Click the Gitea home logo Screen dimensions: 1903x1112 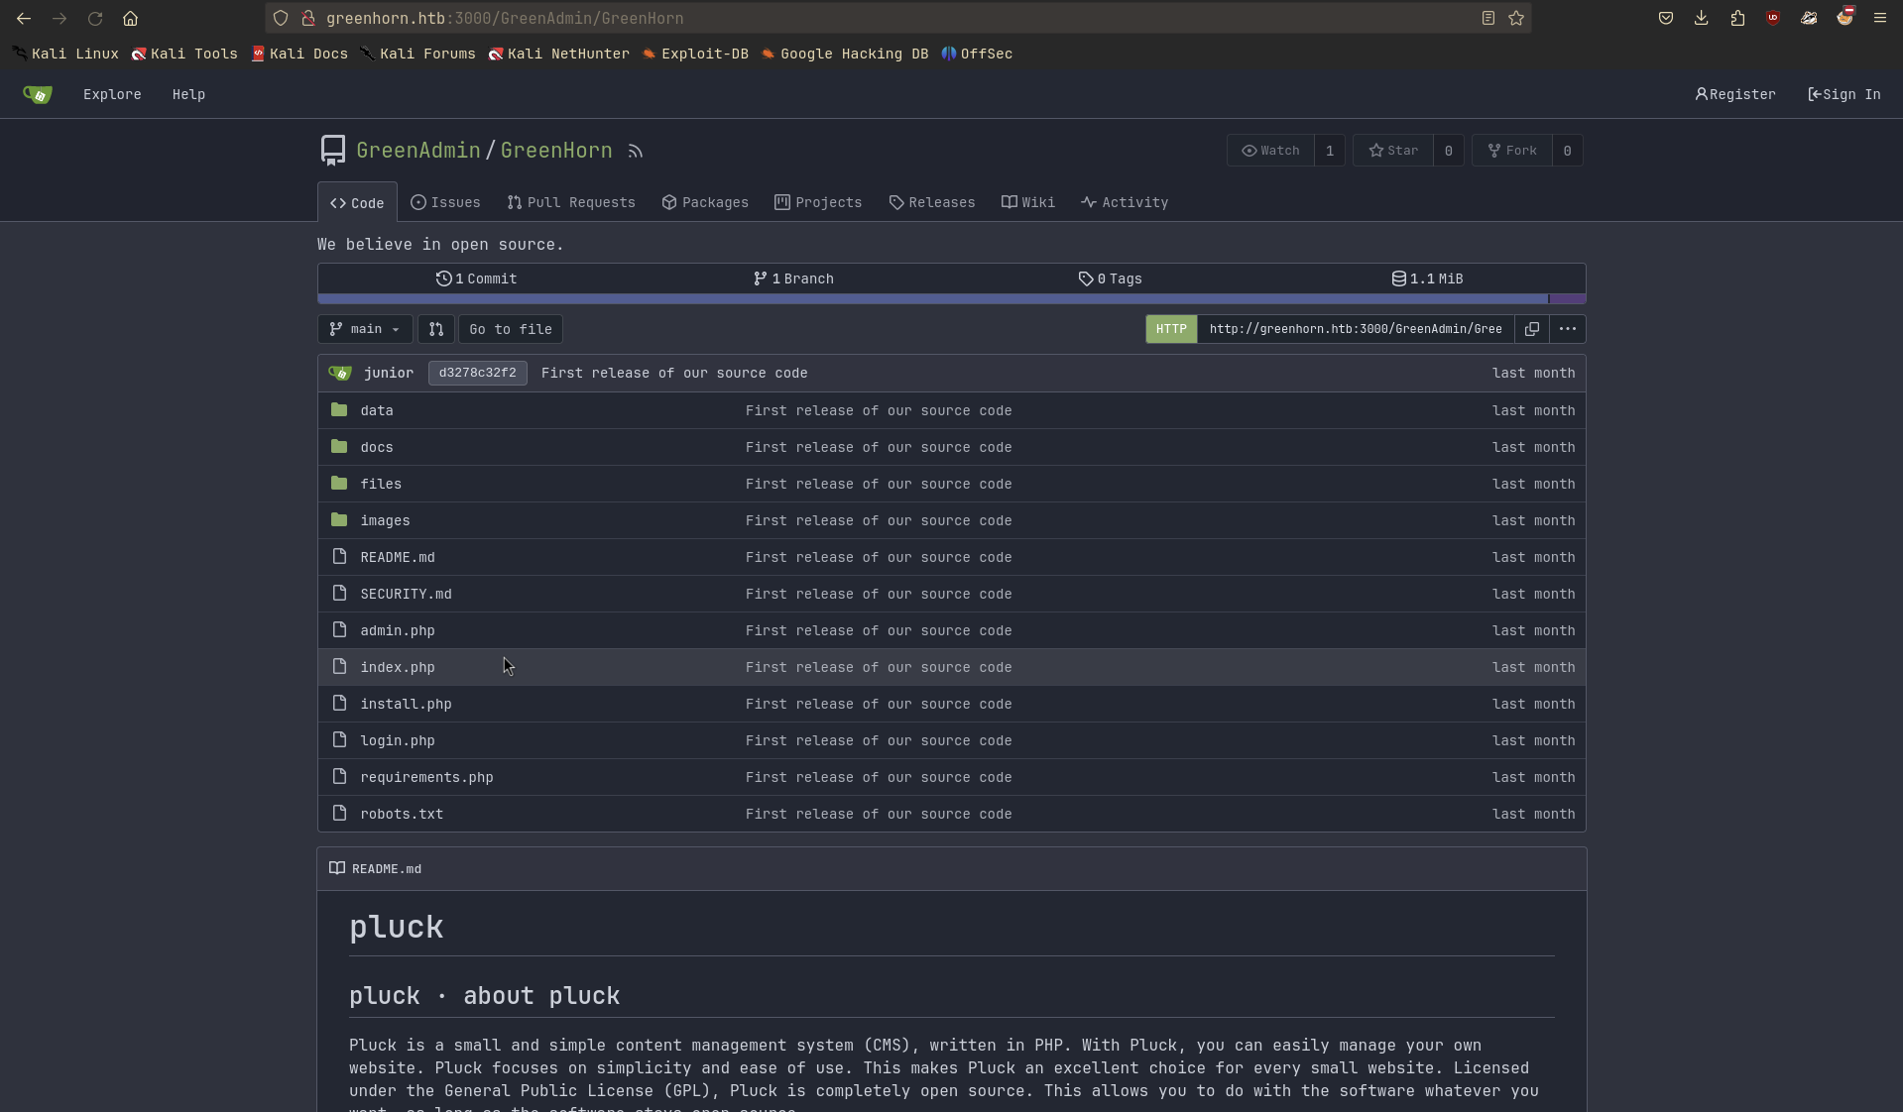pos(38,95)
